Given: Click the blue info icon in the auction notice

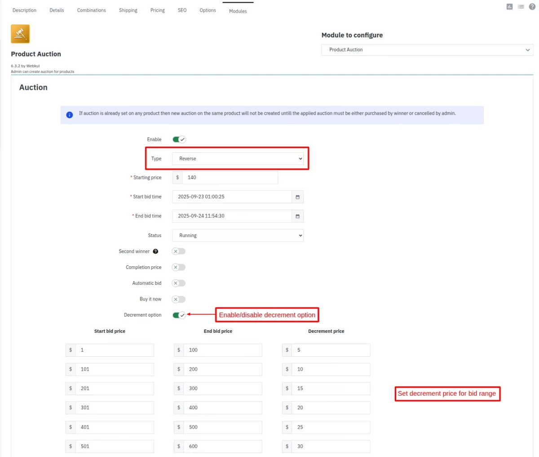Looking at the screenshot, I should (x=70, y=115).
